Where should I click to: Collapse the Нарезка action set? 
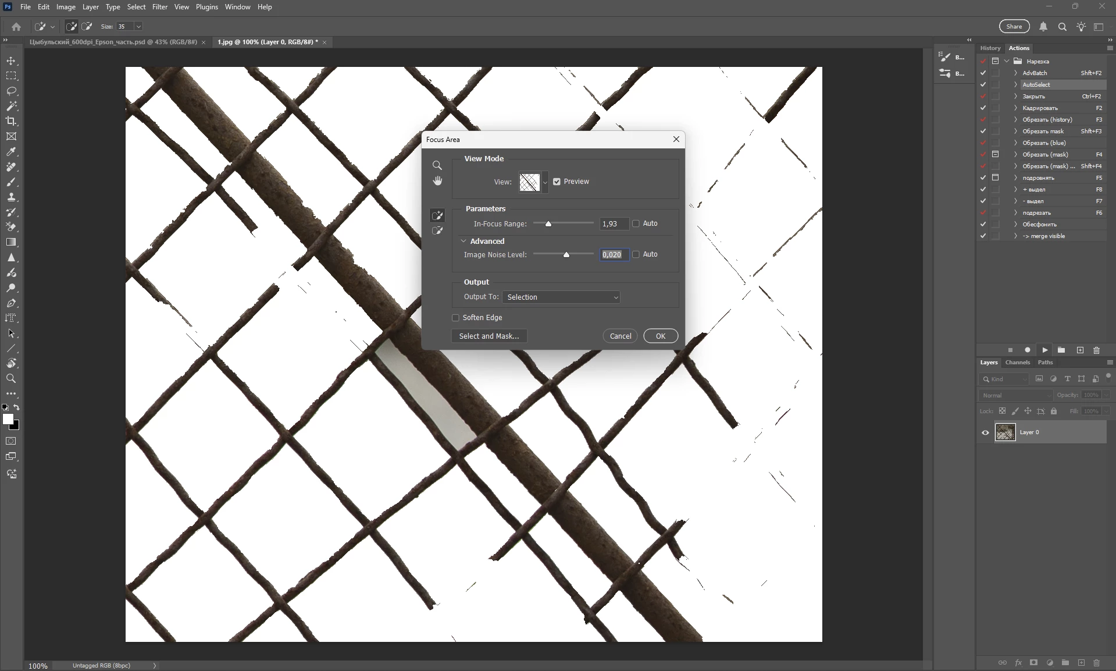pyautogui.click(x=1007, y=61)
